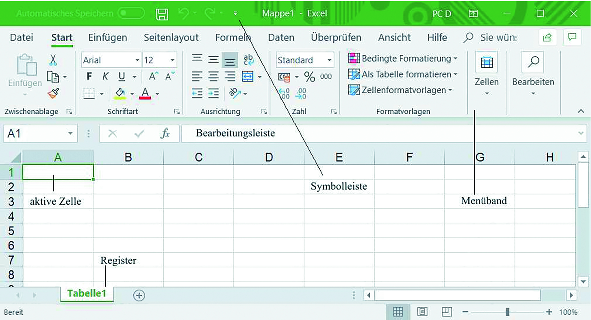This screenshot has height=320, width=591.
Task: Increase indent in Ausrichtung group
Action: (214, 94)
